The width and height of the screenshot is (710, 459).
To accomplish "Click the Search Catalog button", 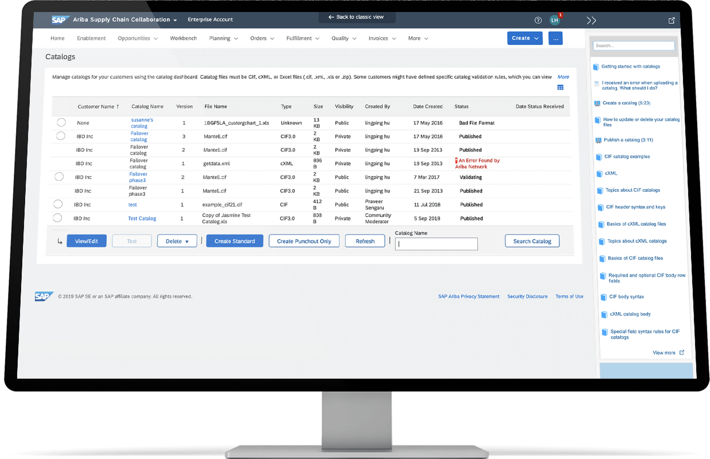I will point(532,241).
